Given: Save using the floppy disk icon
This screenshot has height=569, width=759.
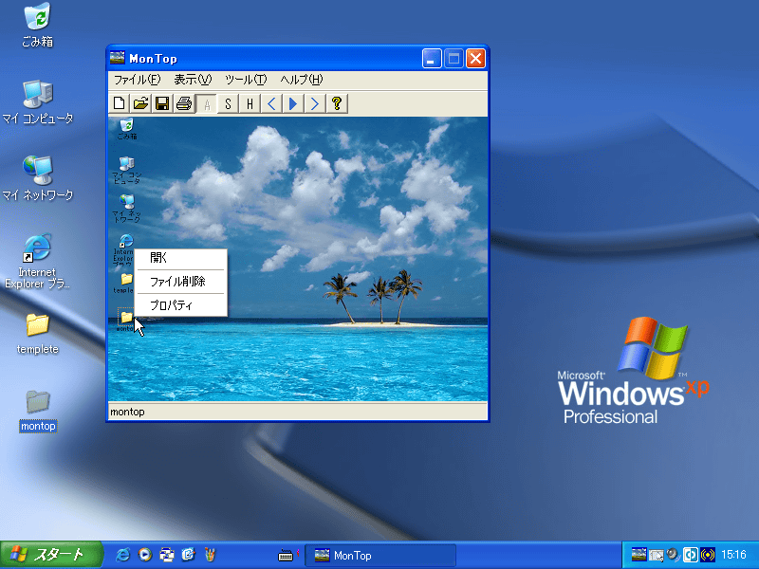Looking at the screenshot, I should [x=162, y=103].
